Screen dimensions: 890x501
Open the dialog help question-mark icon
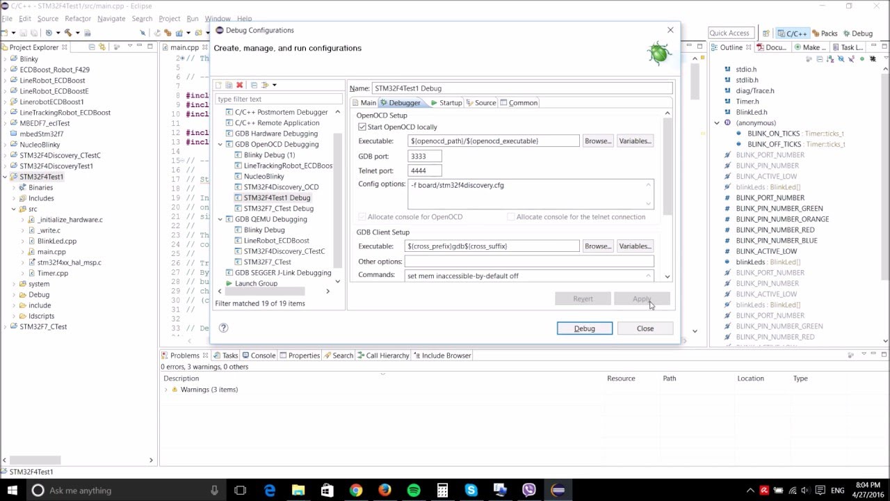click(x=223, y=328)
